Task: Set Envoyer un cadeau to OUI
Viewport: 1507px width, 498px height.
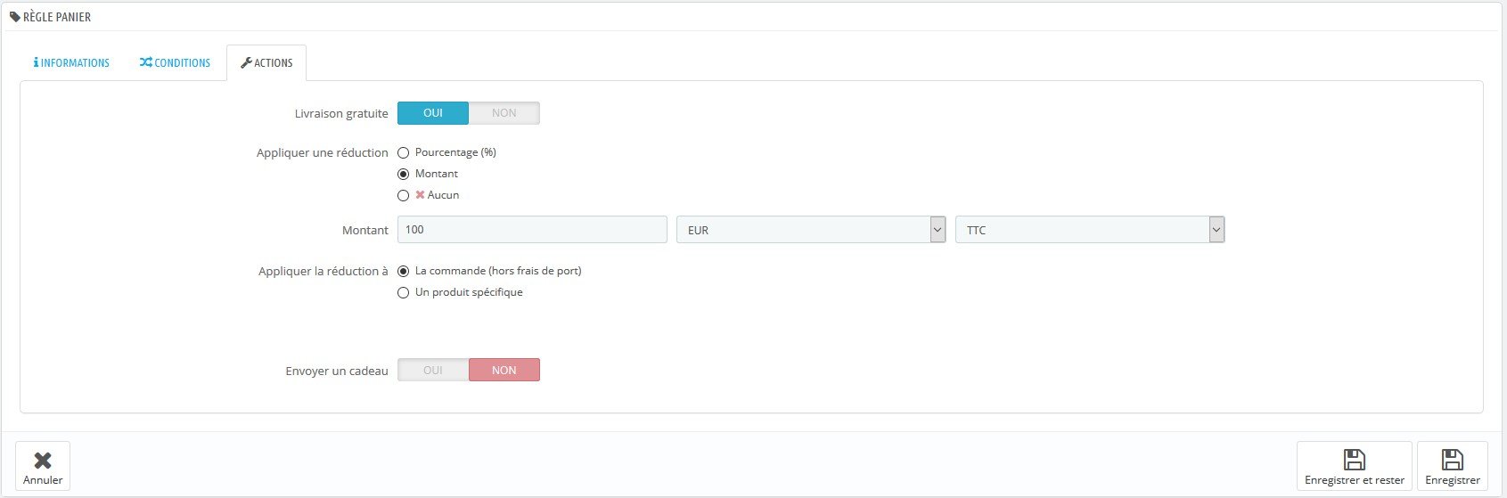Action: coord(433,370)
